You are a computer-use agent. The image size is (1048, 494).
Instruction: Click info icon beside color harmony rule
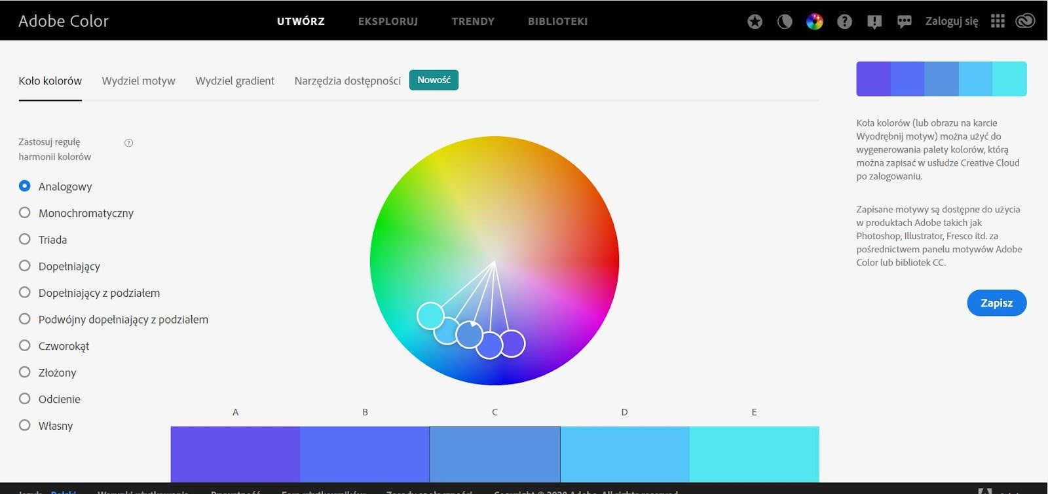click(x=129, y=143)
